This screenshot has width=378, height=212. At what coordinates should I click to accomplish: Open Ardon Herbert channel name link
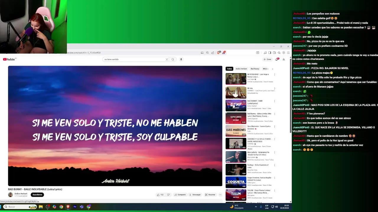tap(21, 194)
